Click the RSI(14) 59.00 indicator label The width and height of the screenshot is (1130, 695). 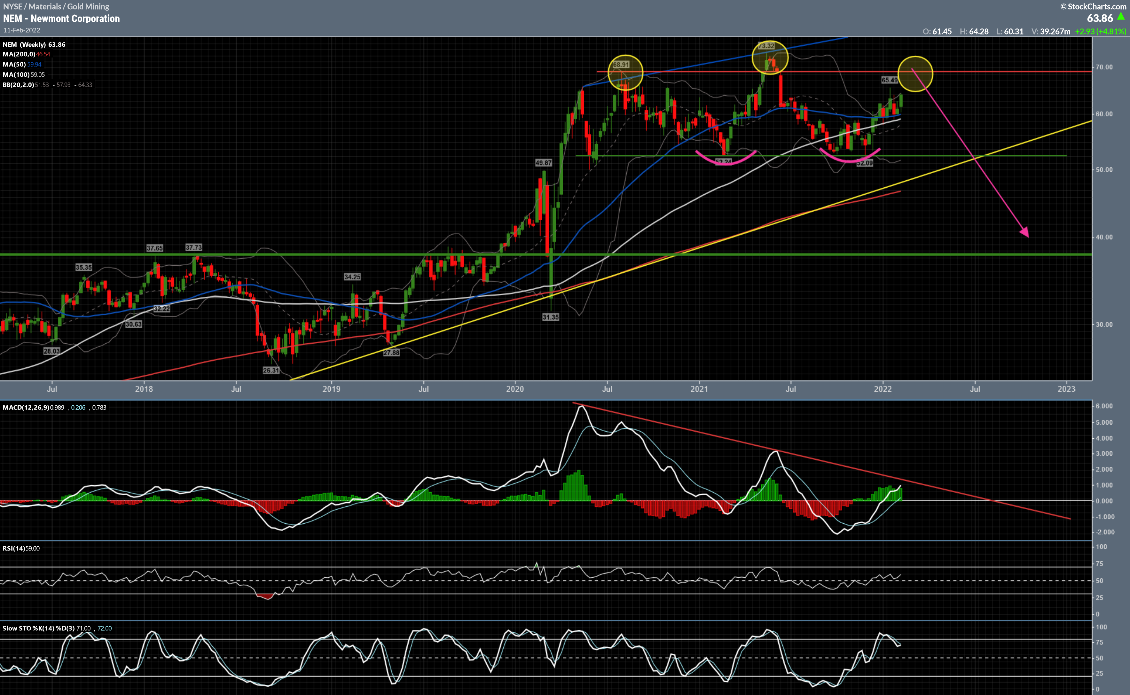point(21,548)
